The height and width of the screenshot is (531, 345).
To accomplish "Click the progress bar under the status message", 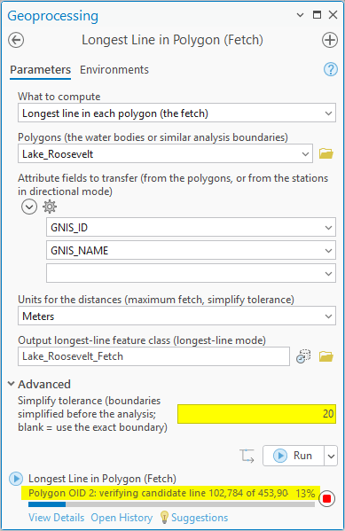I will pos(171,504).
